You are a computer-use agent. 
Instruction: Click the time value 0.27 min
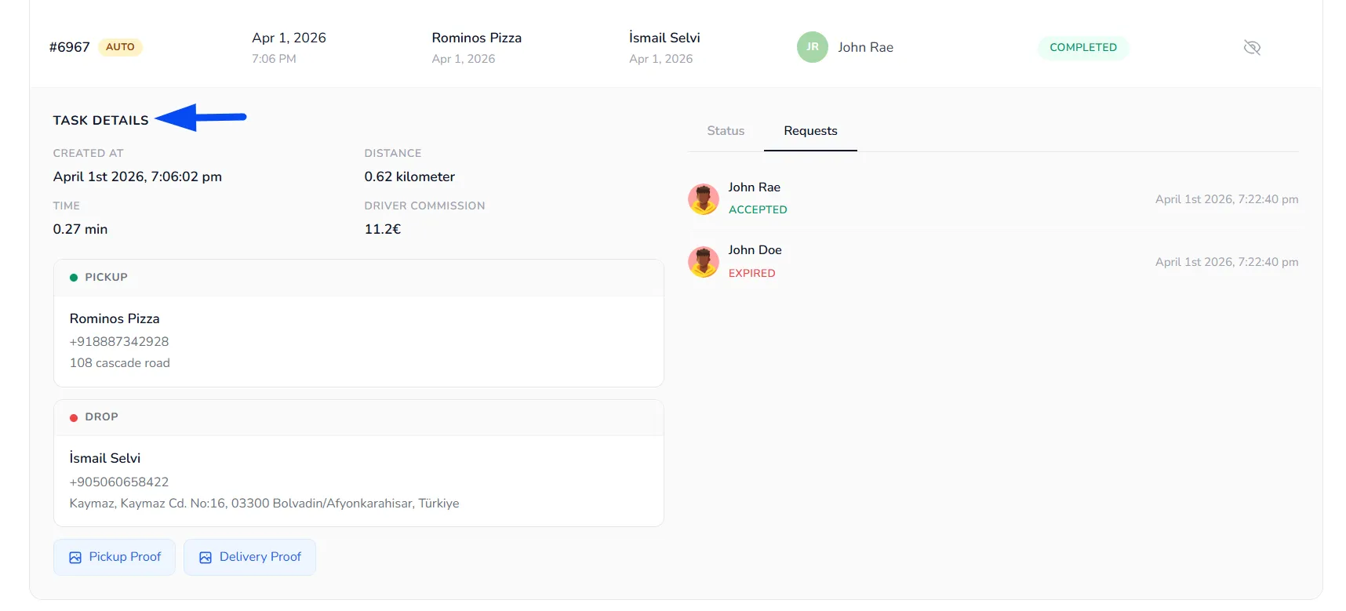[x=80, y=229]
